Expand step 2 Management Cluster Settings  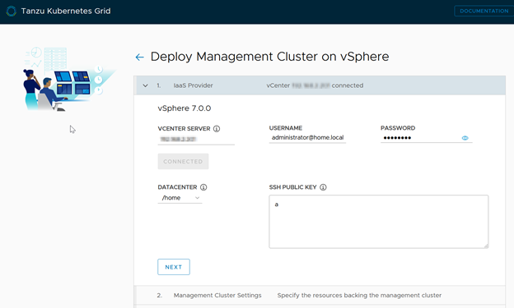pos(320,295)
